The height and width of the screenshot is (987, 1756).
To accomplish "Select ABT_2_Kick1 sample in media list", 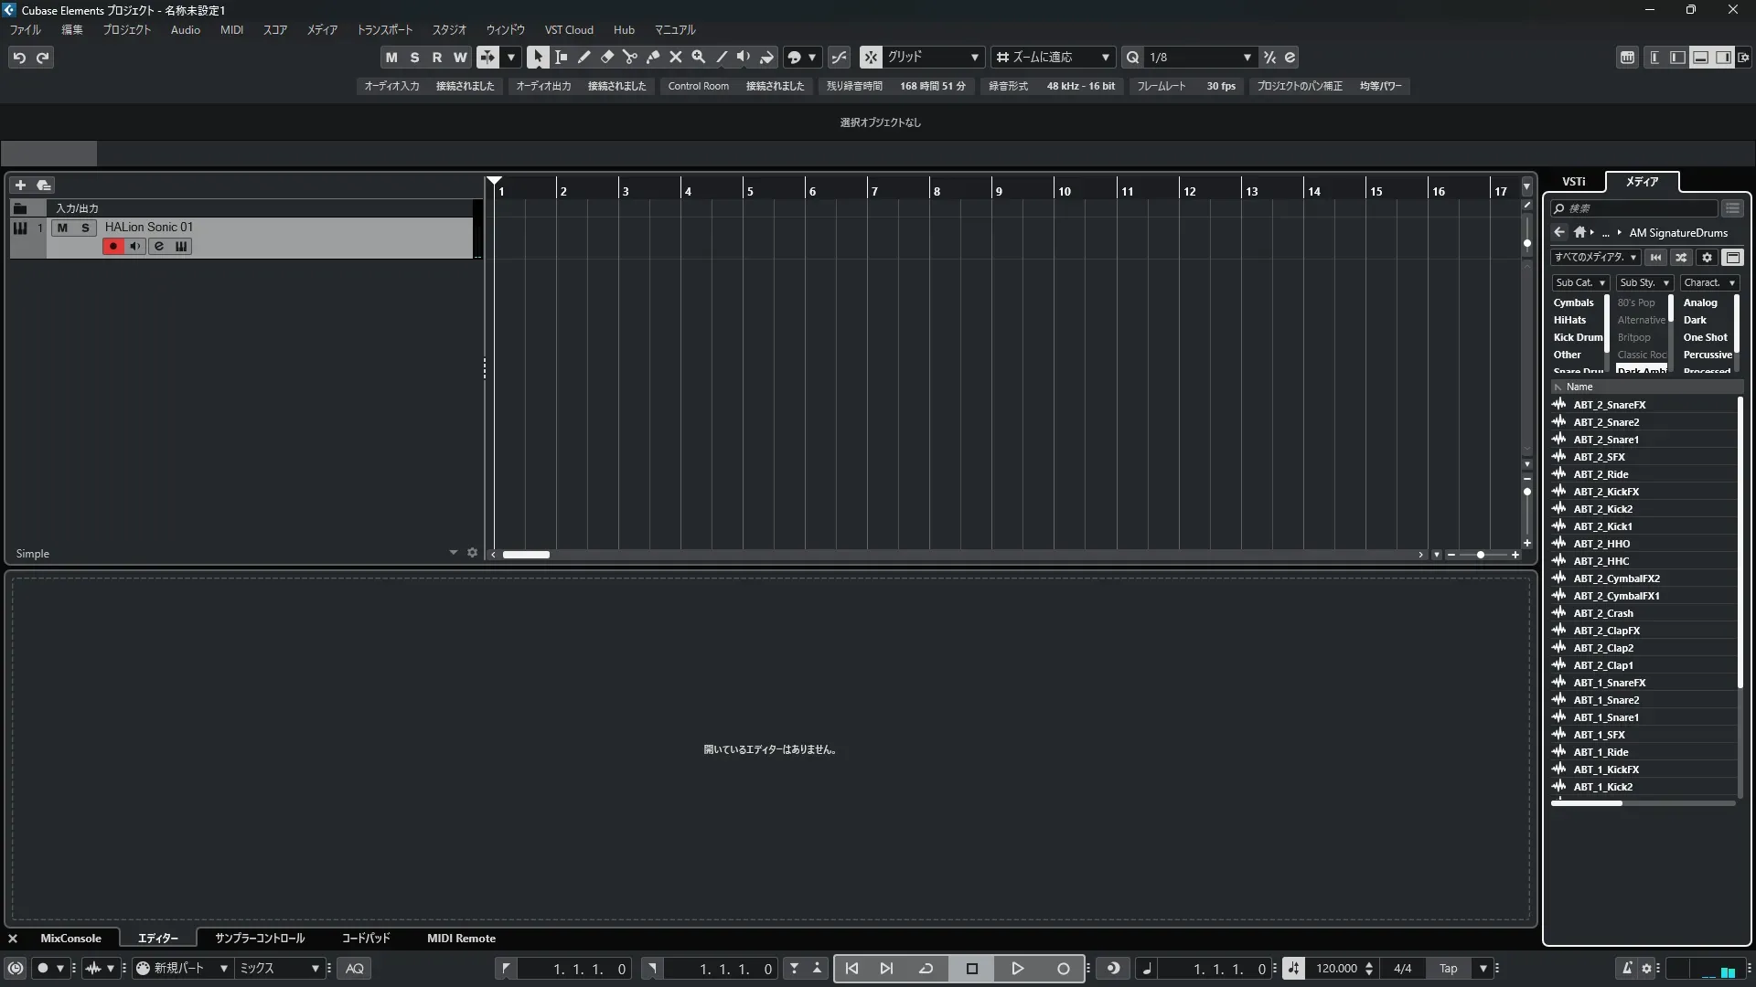I will [1602, 526].
